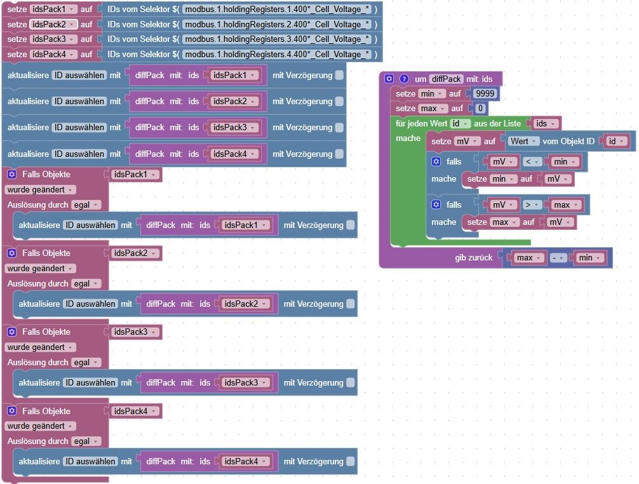Select the gib zurück label on diffPack function
The image size is (639, 484).
point(474,258)
